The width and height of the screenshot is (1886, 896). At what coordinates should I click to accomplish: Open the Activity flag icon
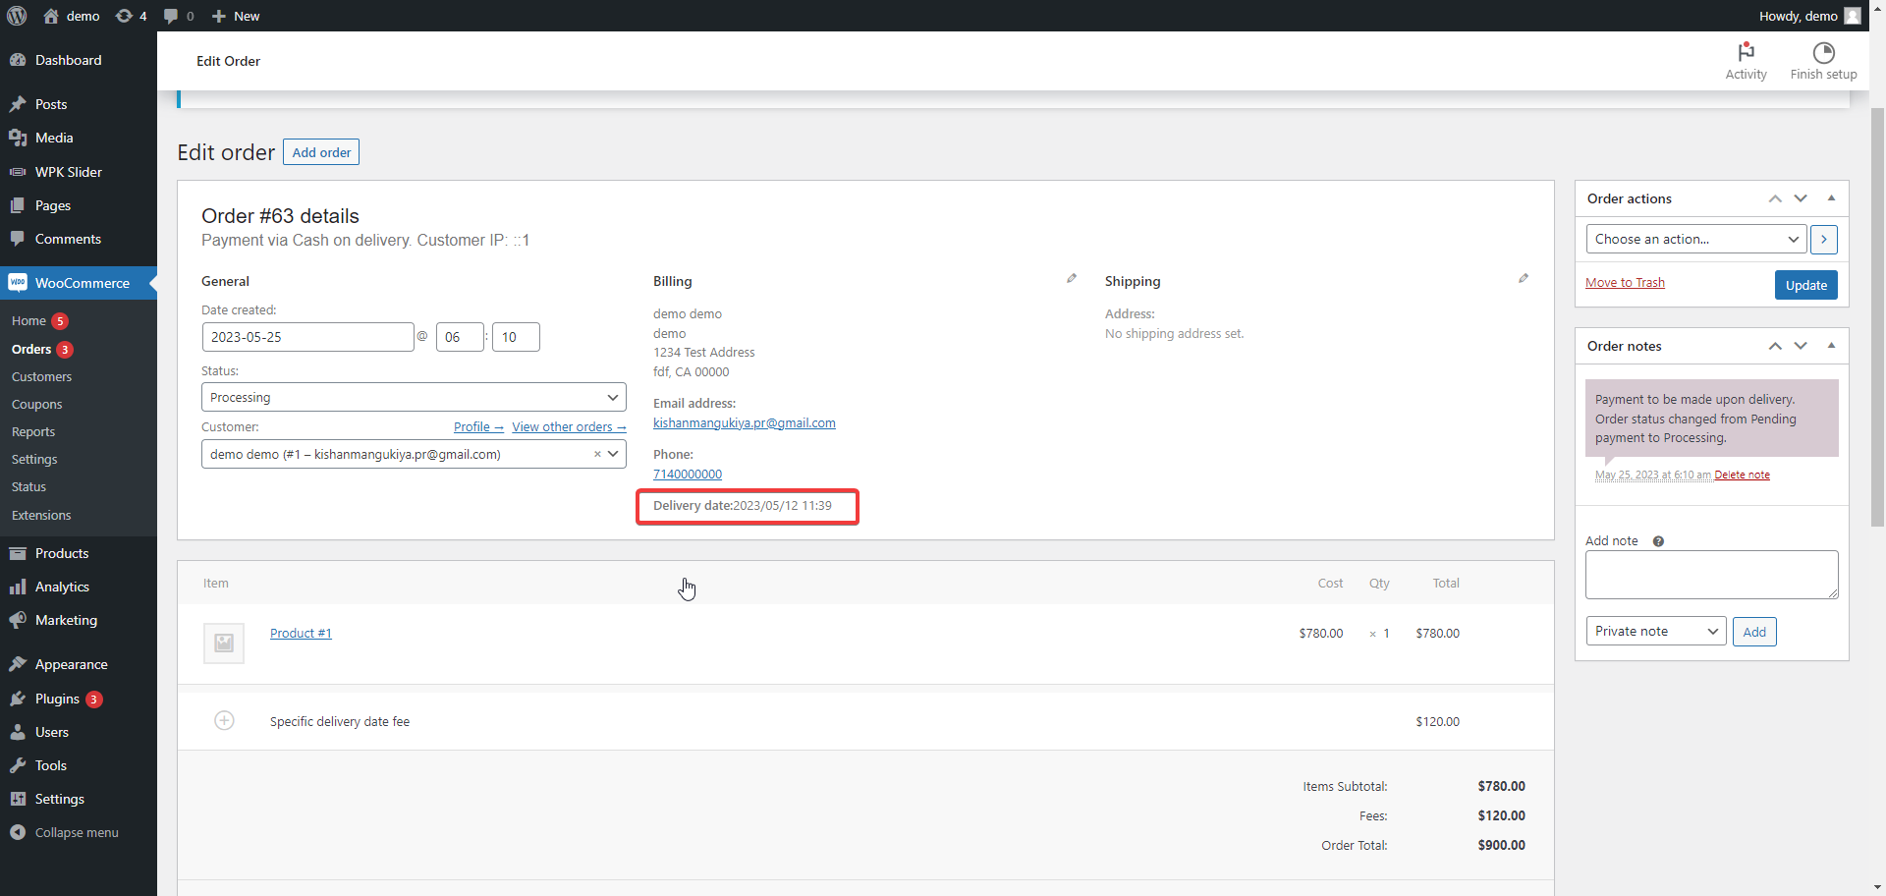coord(1746,52)
